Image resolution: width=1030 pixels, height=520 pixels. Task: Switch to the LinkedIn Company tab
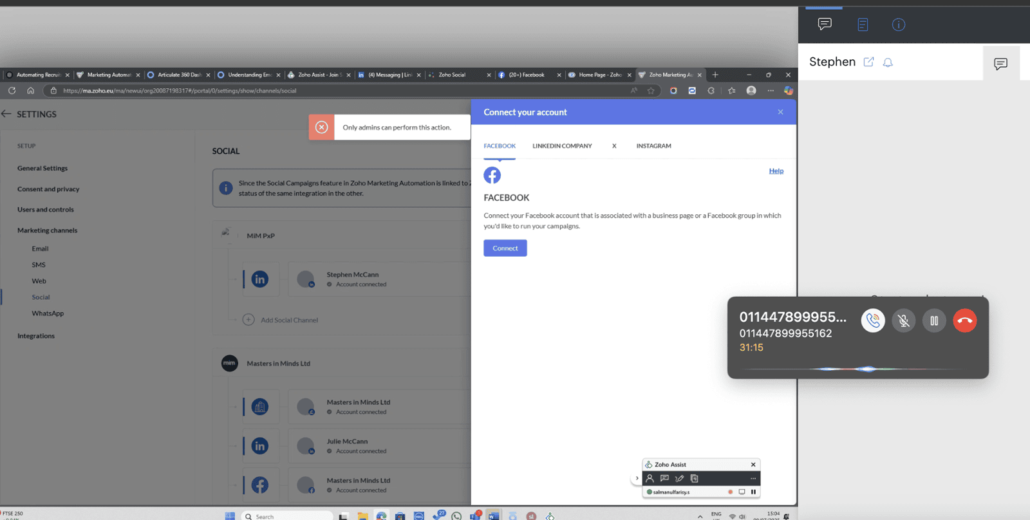click(x=562, y=146)
